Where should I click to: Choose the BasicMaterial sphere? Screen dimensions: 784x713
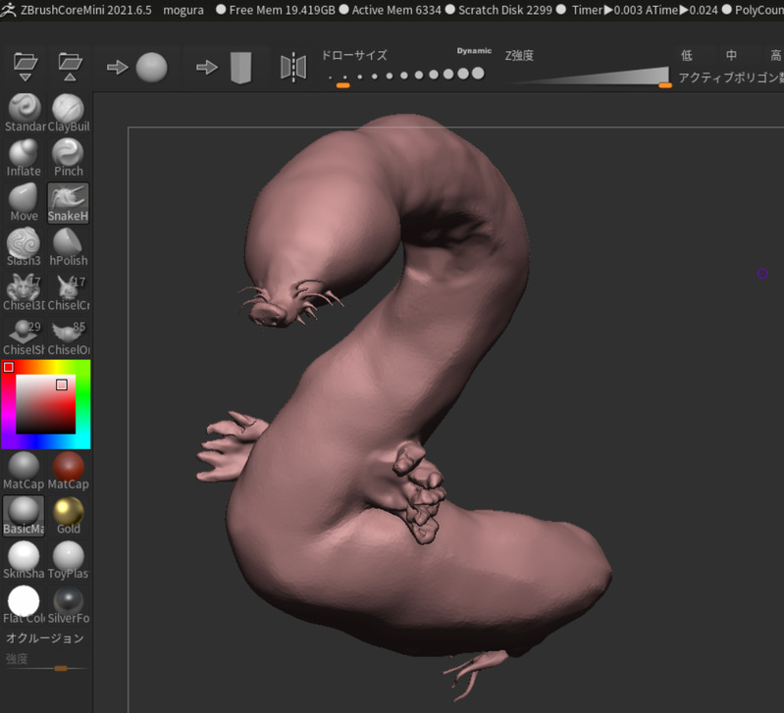tap(24, 516)
